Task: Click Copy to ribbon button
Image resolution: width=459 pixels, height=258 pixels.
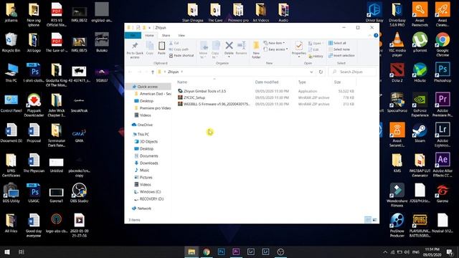Action: [215, 50]
